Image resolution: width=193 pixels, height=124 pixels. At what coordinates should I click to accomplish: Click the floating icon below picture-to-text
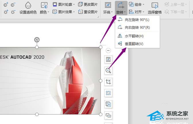pyautogui.click(x=108, y=115)
